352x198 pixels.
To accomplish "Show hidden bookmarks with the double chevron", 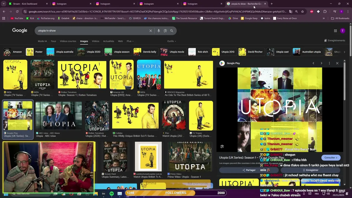I will tap(324, 18).
